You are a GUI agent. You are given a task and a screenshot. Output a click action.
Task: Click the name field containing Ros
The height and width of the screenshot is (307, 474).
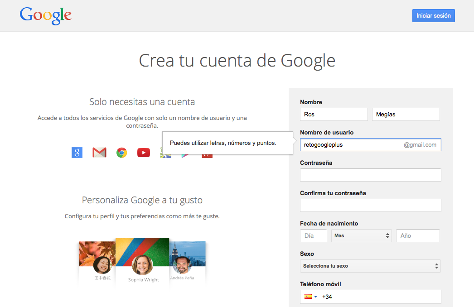[x=334, y=114]
